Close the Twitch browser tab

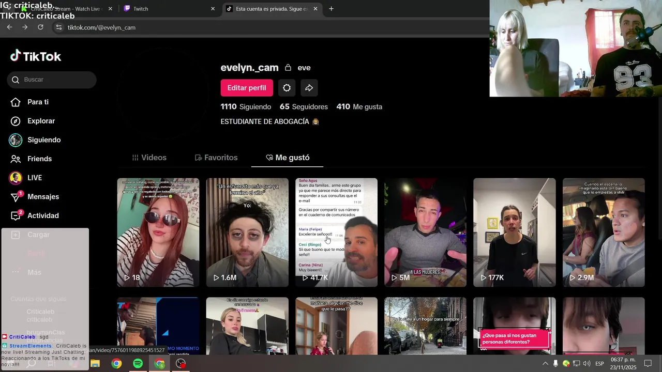click(213, 9)
